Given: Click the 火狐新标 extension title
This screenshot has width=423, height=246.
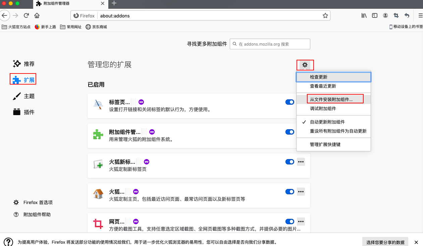Looking at the screenshot, I should coord(122,162).
